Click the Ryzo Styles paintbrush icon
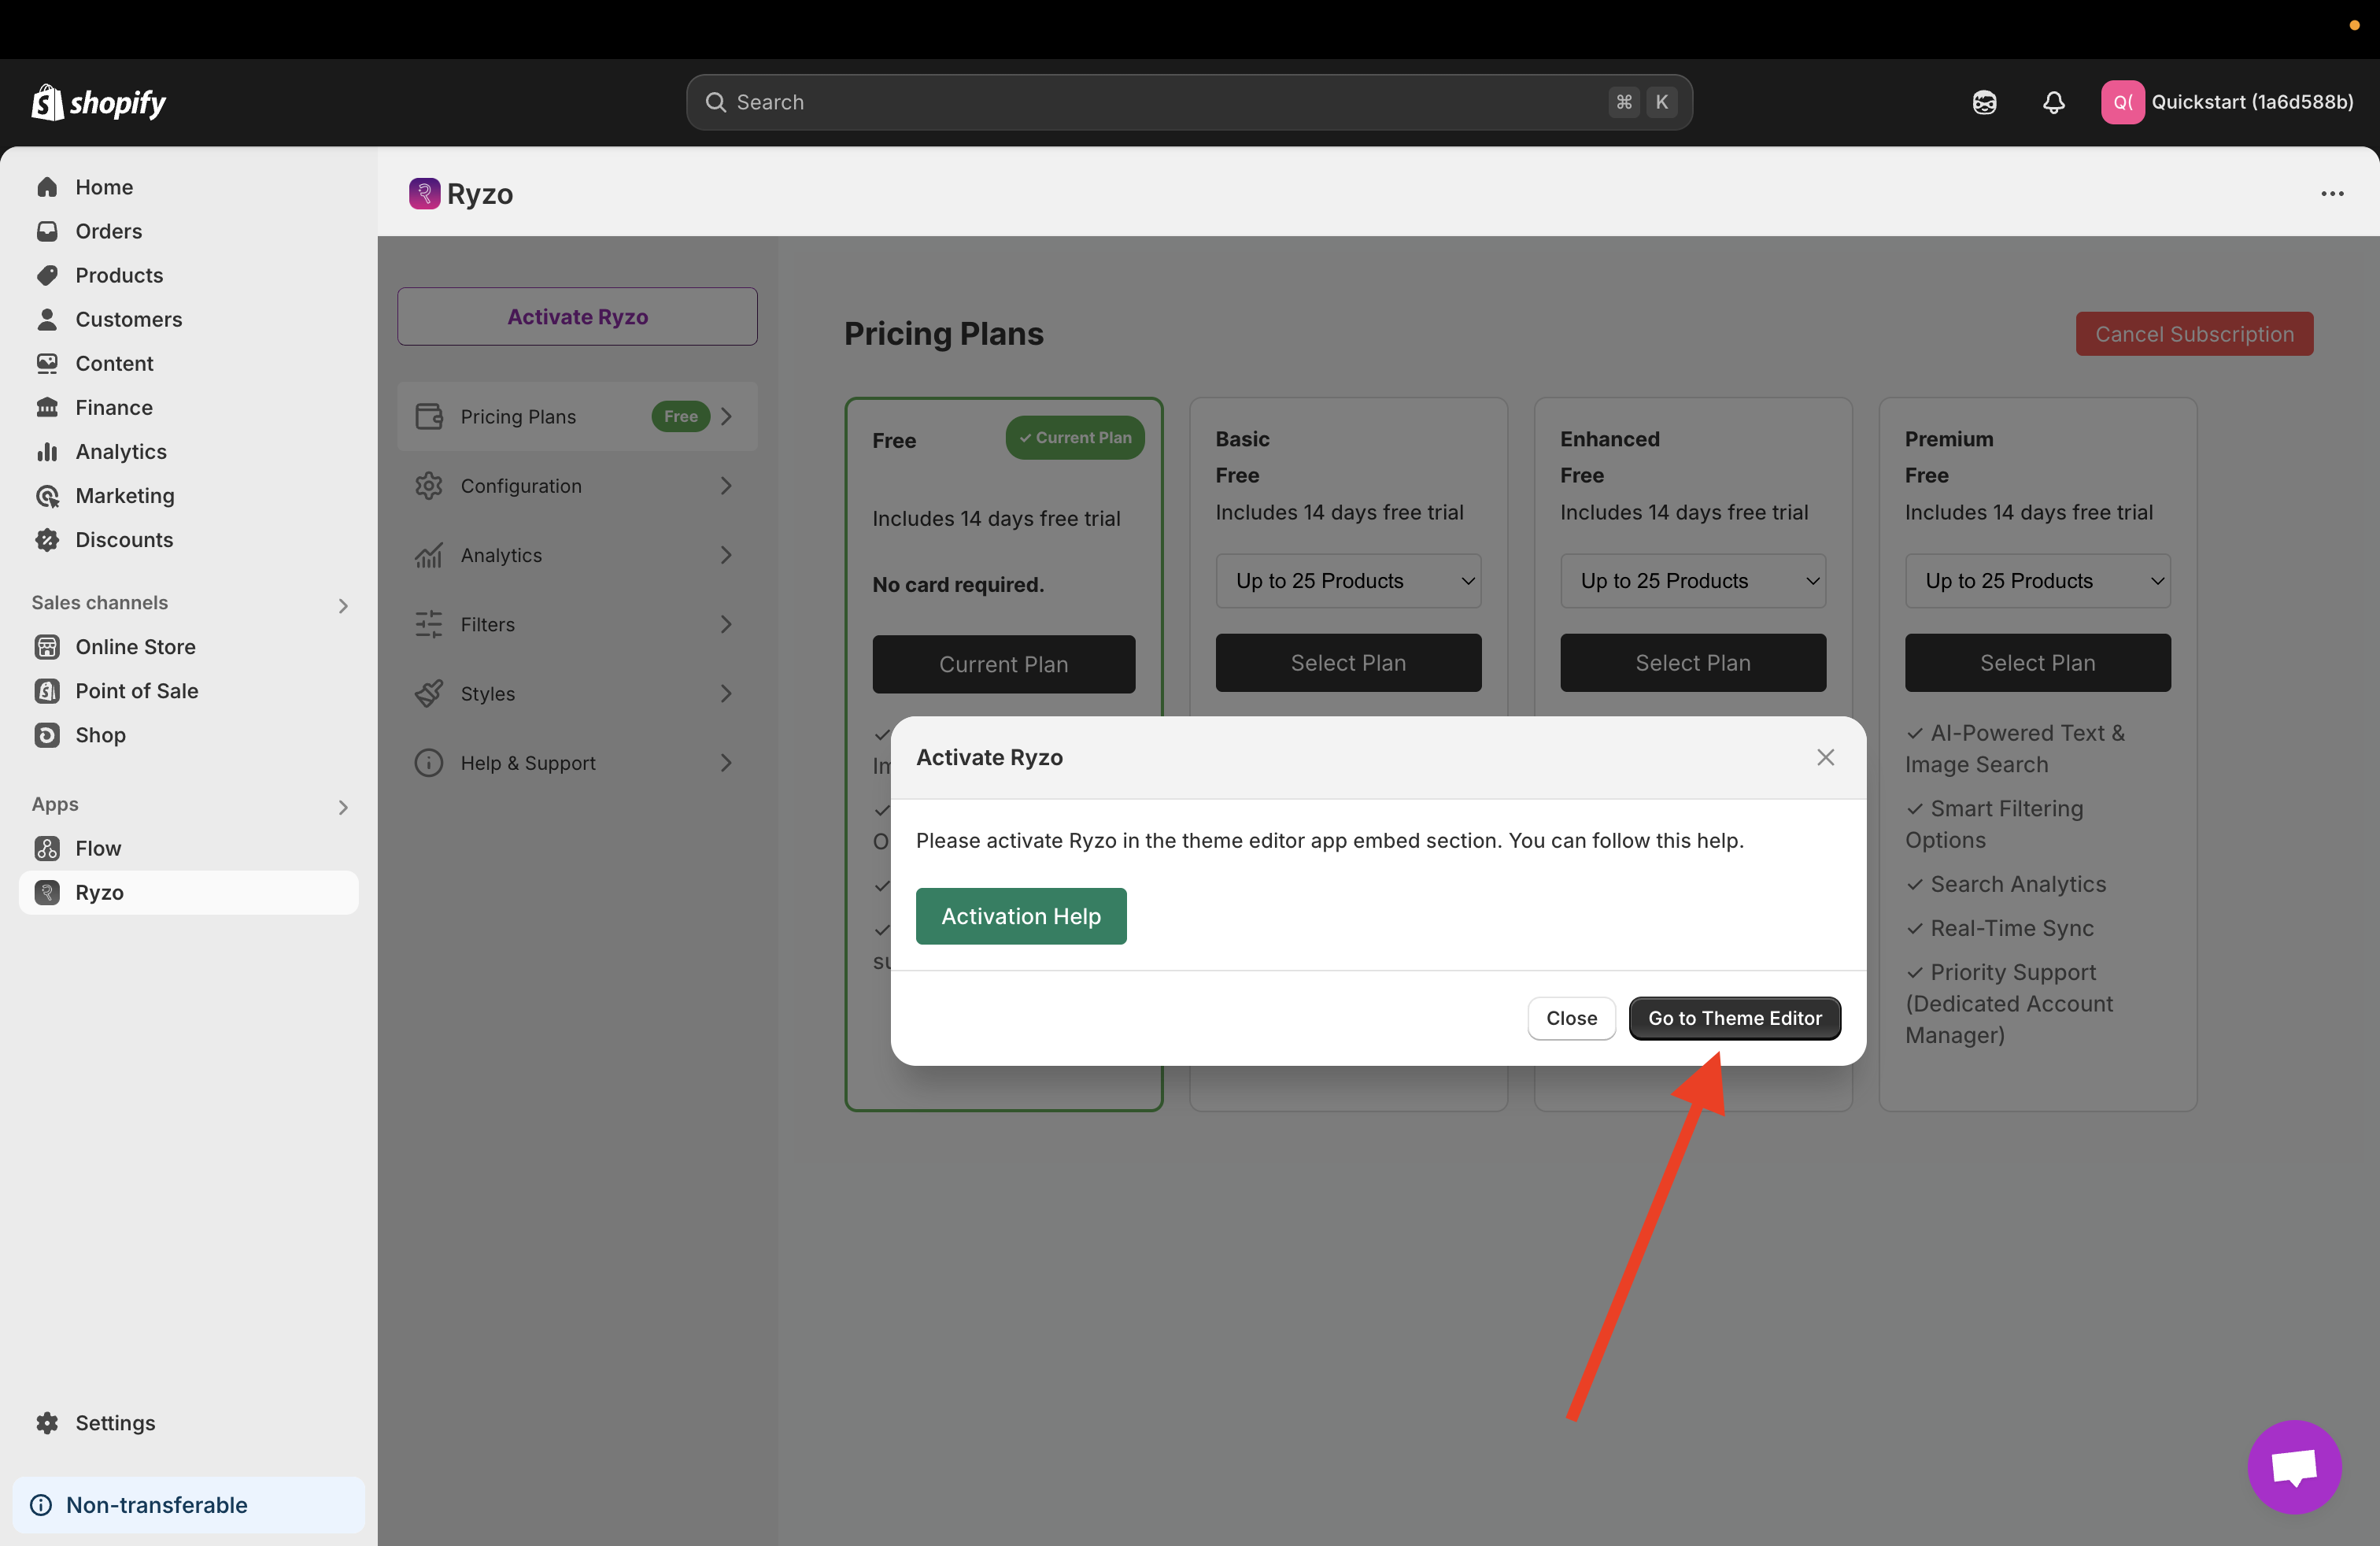The width and height of the screenshot is (2380, 1546). tap(429, 693)
